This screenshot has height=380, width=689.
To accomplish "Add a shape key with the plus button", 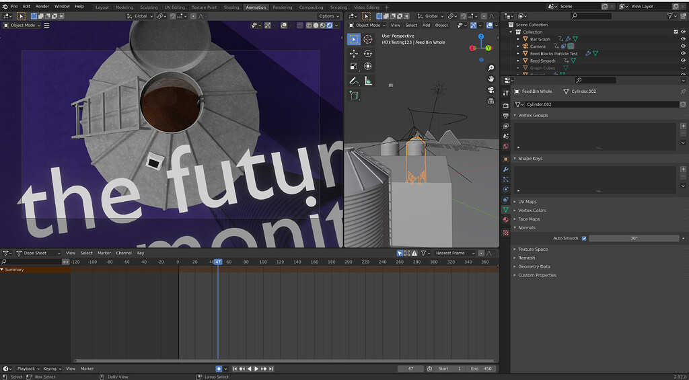I will (x=683, y=169).
